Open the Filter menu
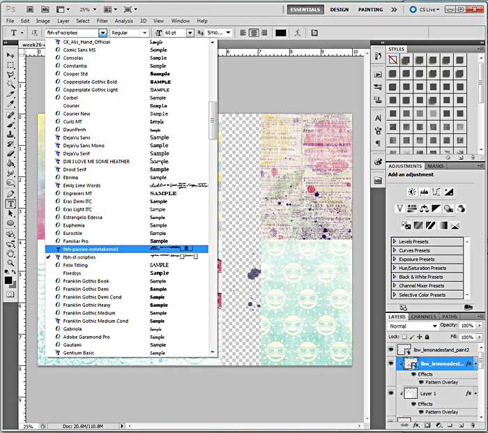Image resolution: width=488 pixels, height=433 pixels. tap(102, 21)
